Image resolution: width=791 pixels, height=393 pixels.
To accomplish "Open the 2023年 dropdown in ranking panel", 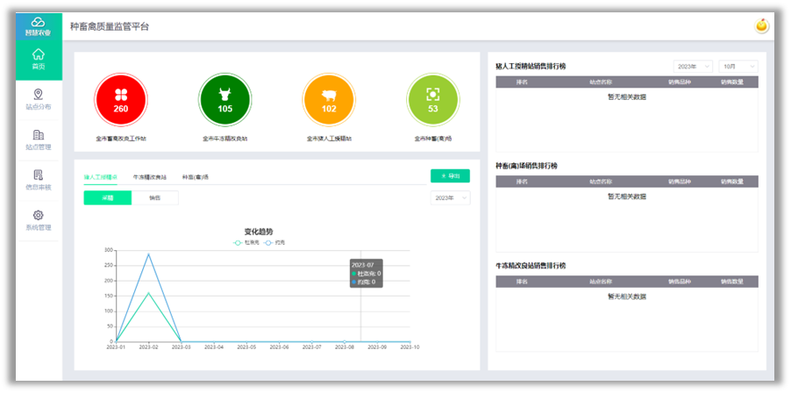I will (x=693, y=67).
